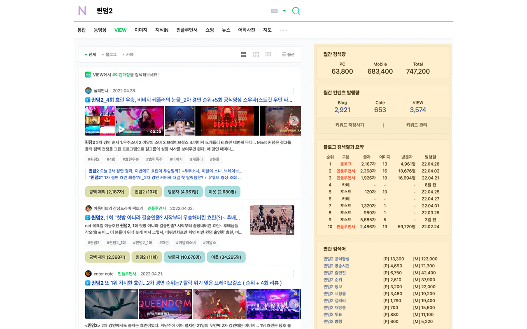Click the 이웃 (2,680명) badge
Image resolution: width=527 pixels, height=329 pixels.
click(x=222, y=192)
